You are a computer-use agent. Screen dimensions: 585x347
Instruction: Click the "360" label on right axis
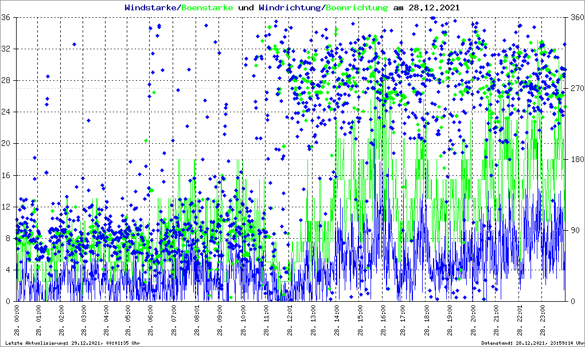(575, 18)
